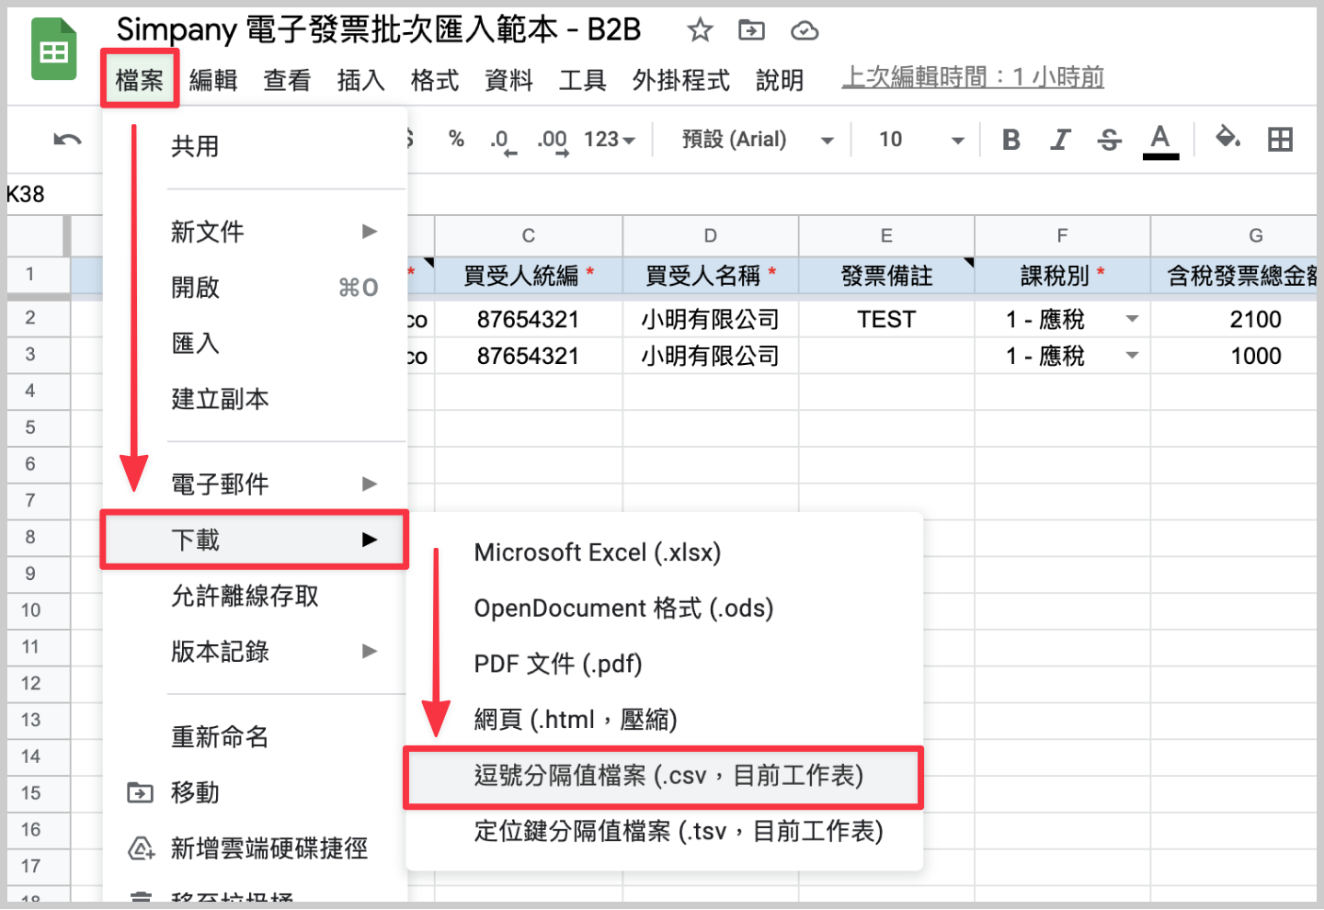Select 買受人名稱 header cell
1324x910 pixels.
pyautogui.click(x=711, y=275)
